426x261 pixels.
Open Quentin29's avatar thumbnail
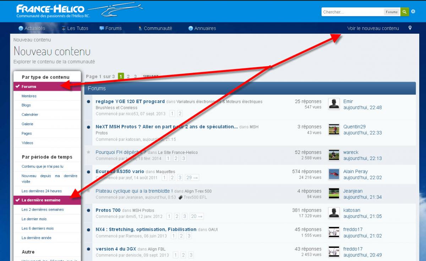point(334,129)
